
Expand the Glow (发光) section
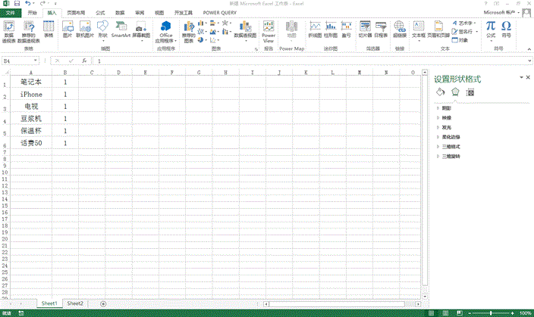pos(446,127)
